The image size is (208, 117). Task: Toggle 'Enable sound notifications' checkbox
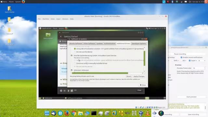[x=181, y=58]
